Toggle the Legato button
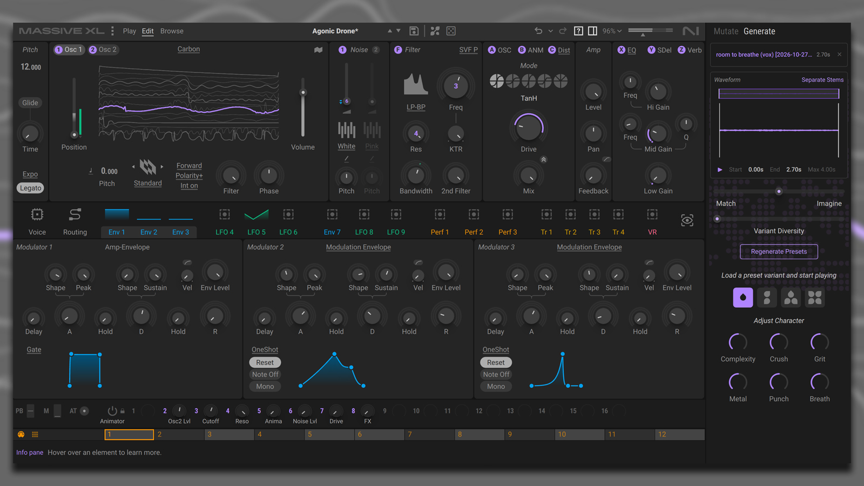This screenshot has height=486, width=864. 31,188
